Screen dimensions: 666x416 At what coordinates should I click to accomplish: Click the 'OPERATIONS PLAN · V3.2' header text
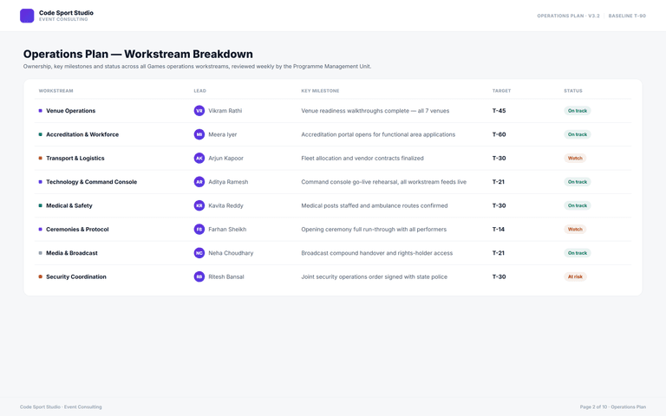568,16
